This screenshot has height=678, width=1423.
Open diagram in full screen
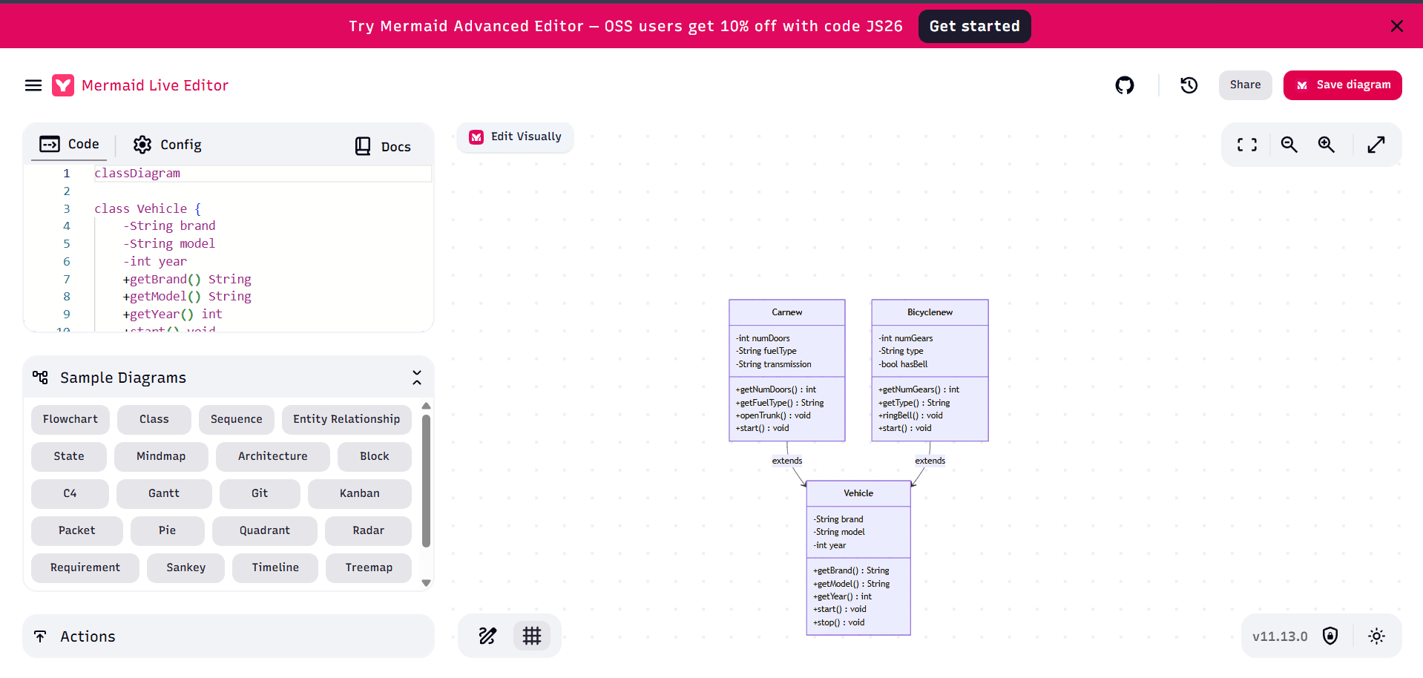click(x=1376, y=145)
